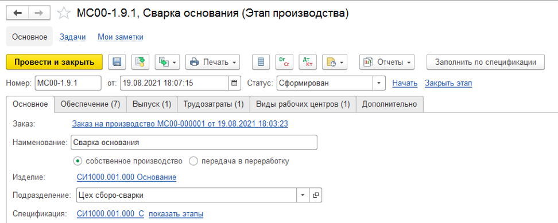Open СИ1000.001.000 Основание product link
The height and width of the screenshot is (223, 558).
[126, 177]
